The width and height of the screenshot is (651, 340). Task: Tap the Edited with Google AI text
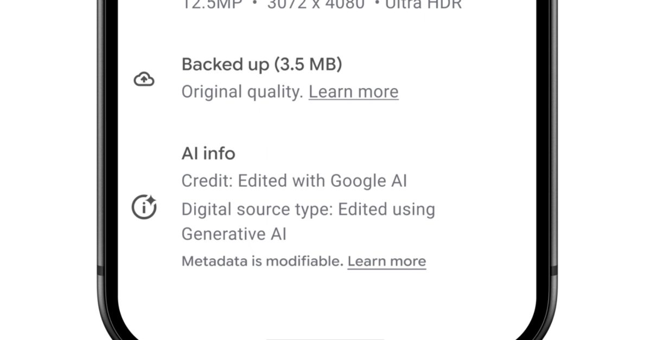click(x=323, y=181)
